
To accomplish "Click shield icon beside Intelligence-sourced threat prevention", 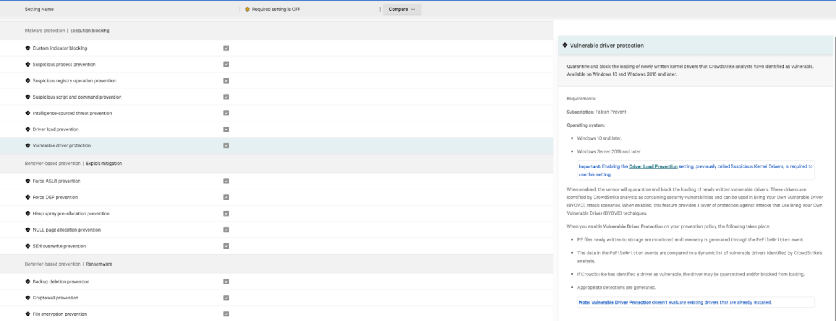I will coord(27,113).
